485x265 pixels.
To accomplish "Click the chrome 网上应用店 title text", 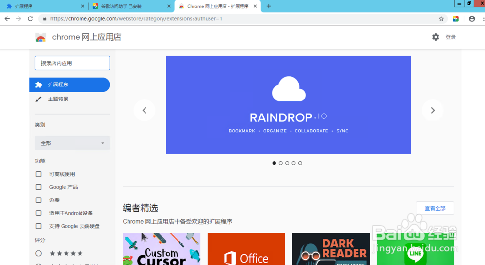I will click(87, 37).
